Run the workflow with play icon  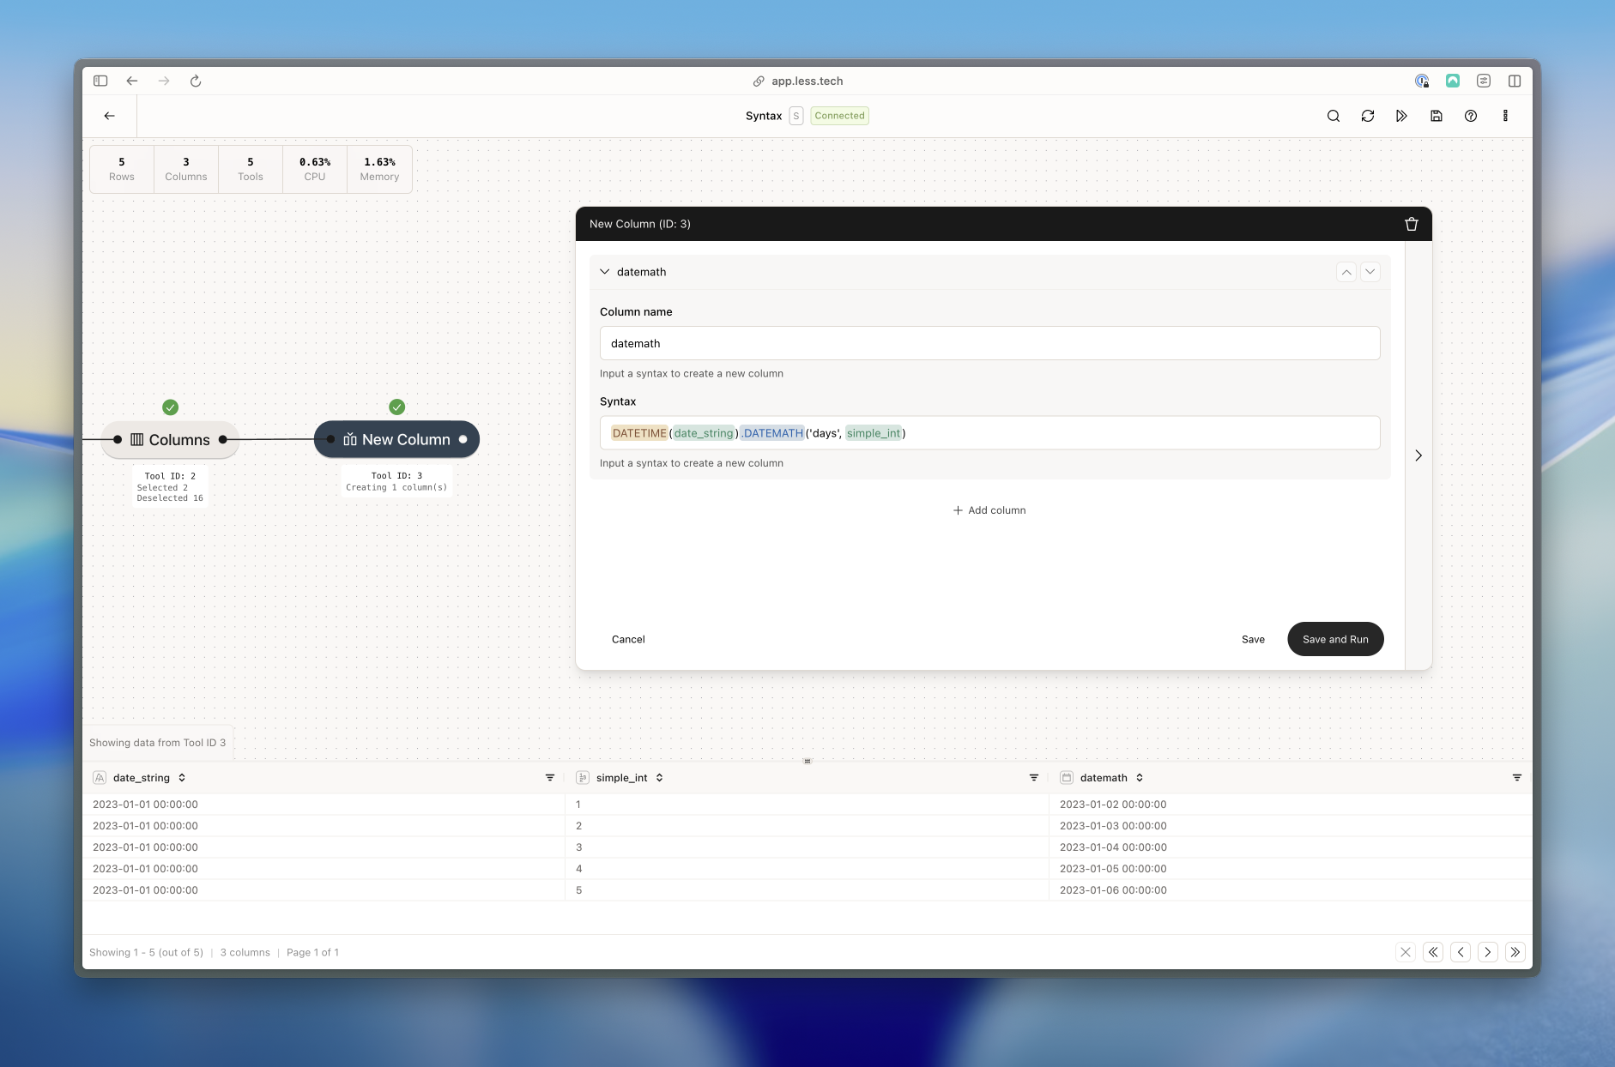pos(1402,116)
